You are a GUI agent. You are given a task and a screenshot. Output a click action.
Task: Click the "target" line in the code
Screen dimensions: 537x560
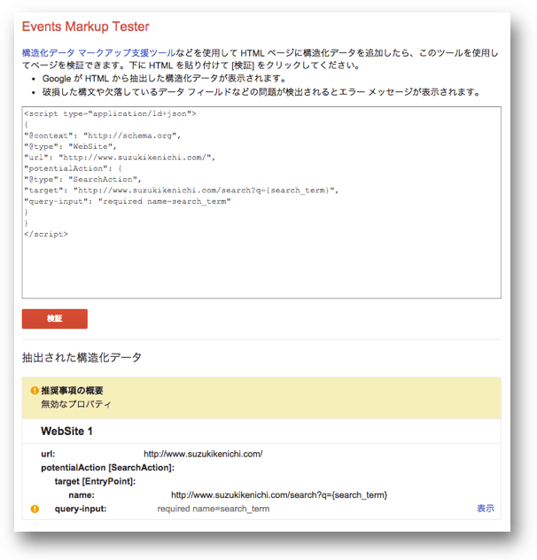click(x=181, y=191)
